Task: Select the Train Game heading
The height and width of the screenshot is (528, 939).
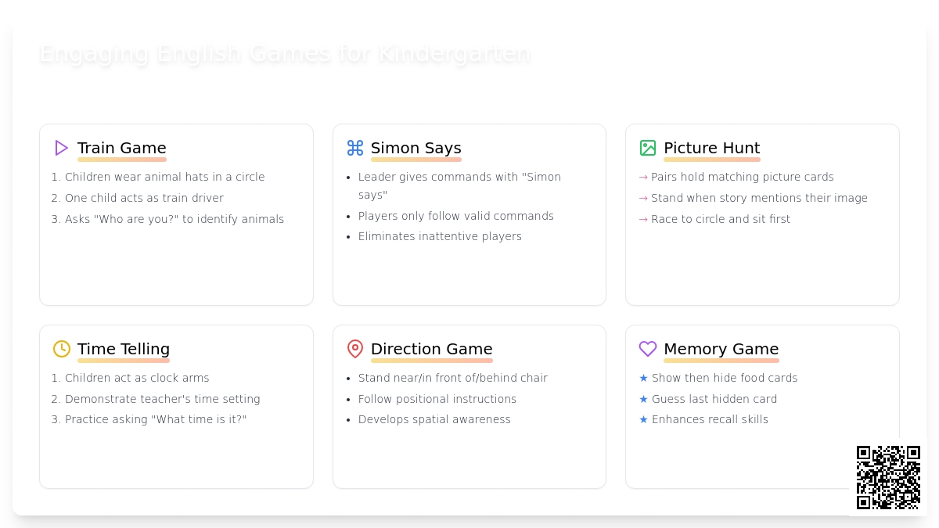Action: 122,148
